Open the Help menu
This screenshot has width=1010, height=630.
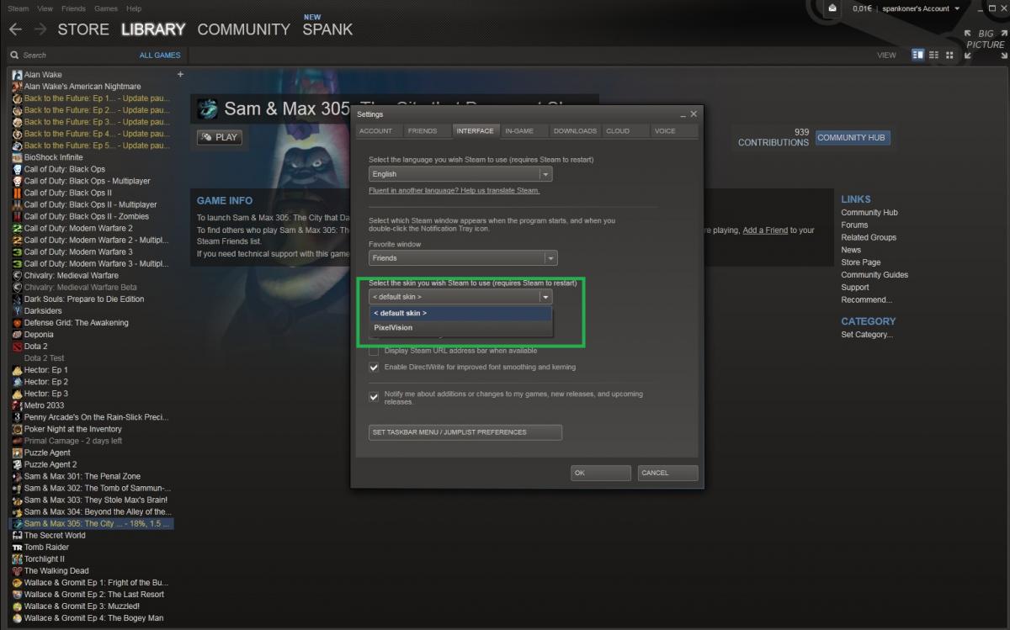(134, 8)
